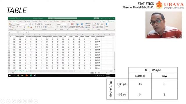Switch to Normal view in status bar

(x=92, y=73)
